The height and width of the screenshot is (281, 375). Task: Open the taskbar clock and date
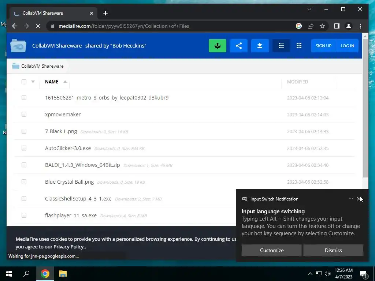pos(344,274)
